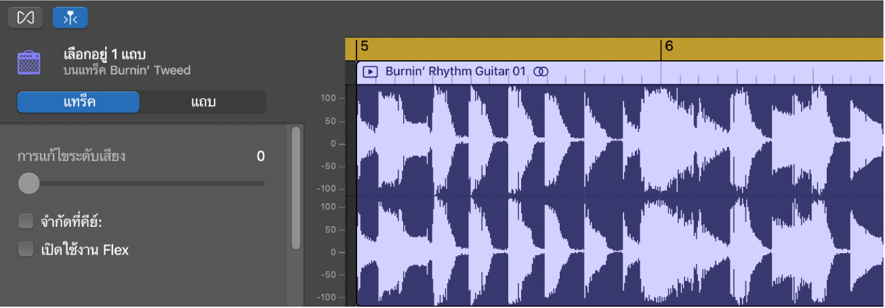The image size is (885, 308).
Task: Click the play icon in the region header
Action: pyautogui.click(x=370, y=71)
